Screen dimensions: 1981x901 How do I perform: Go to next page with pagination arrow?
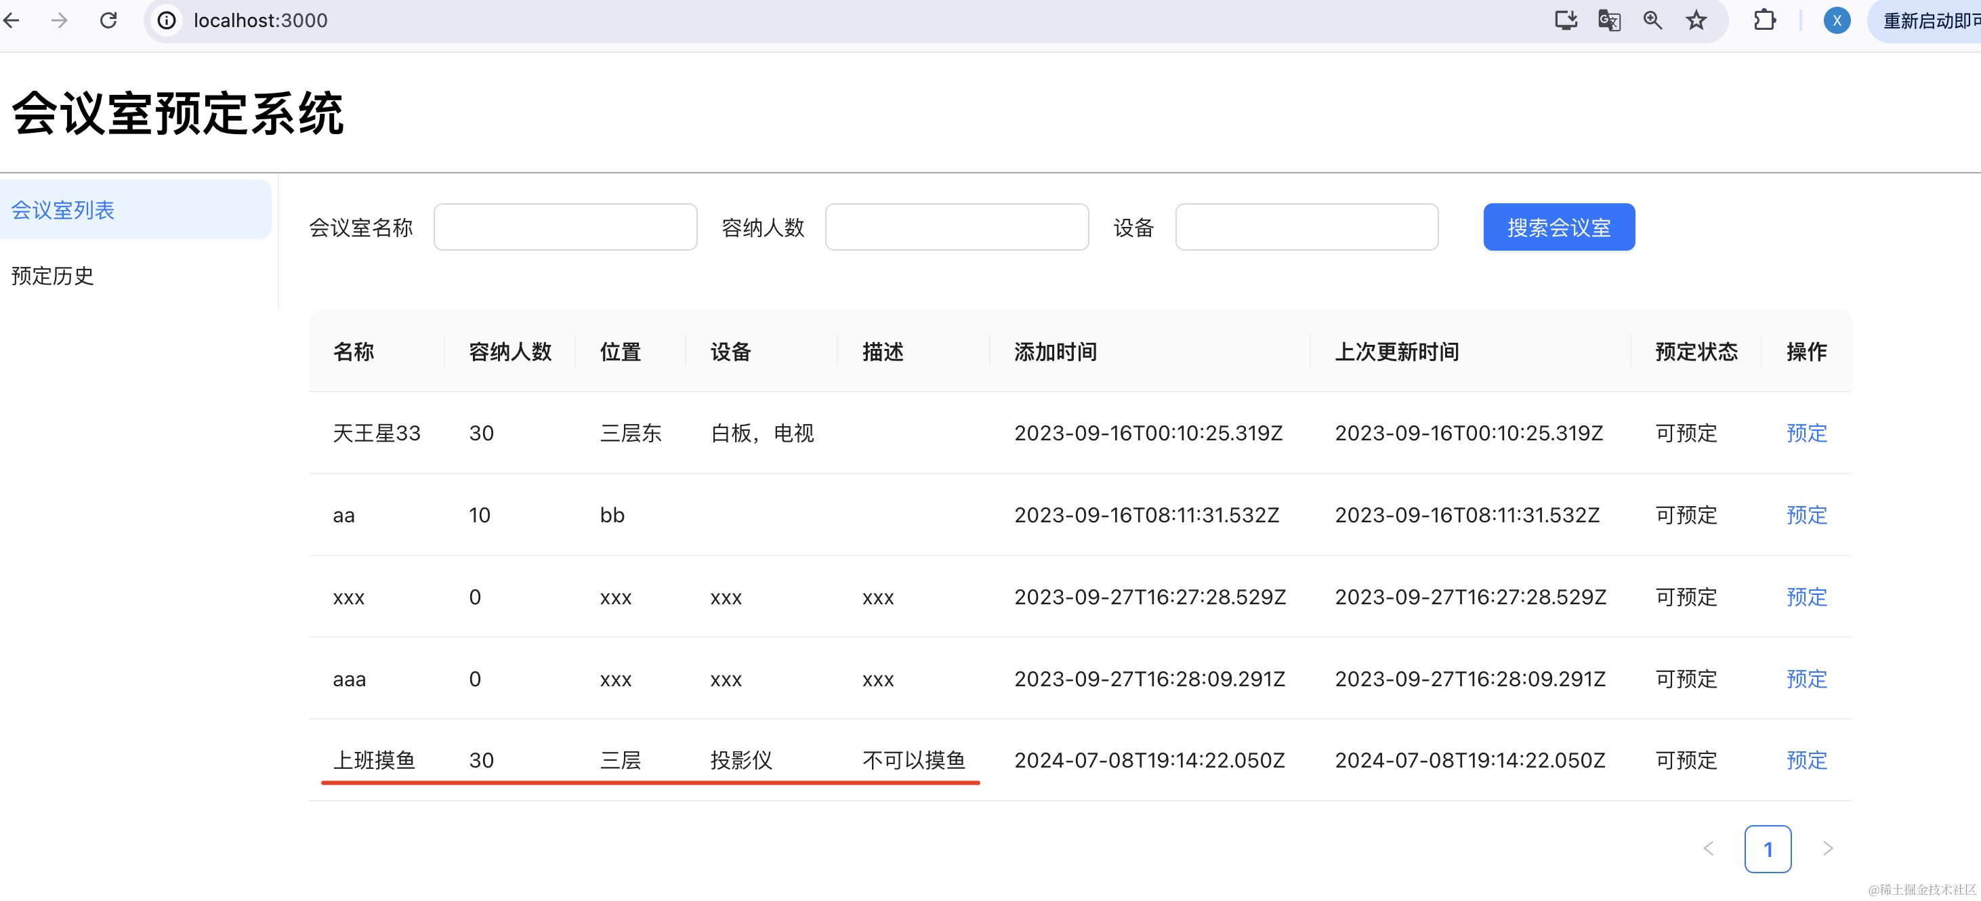click(1828, 849)
